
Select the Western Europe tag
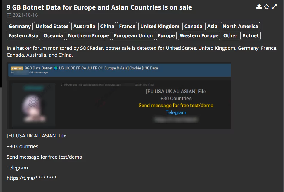coord(199,36)
